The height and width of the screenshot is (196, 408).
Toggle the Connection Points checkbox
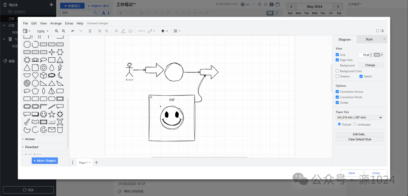[337, 97]
